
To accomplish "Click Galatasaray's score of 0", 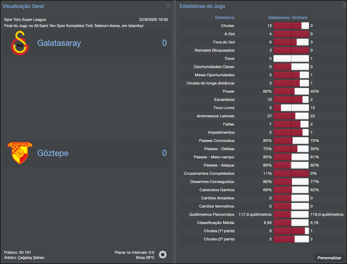I will tap(164, 43).
